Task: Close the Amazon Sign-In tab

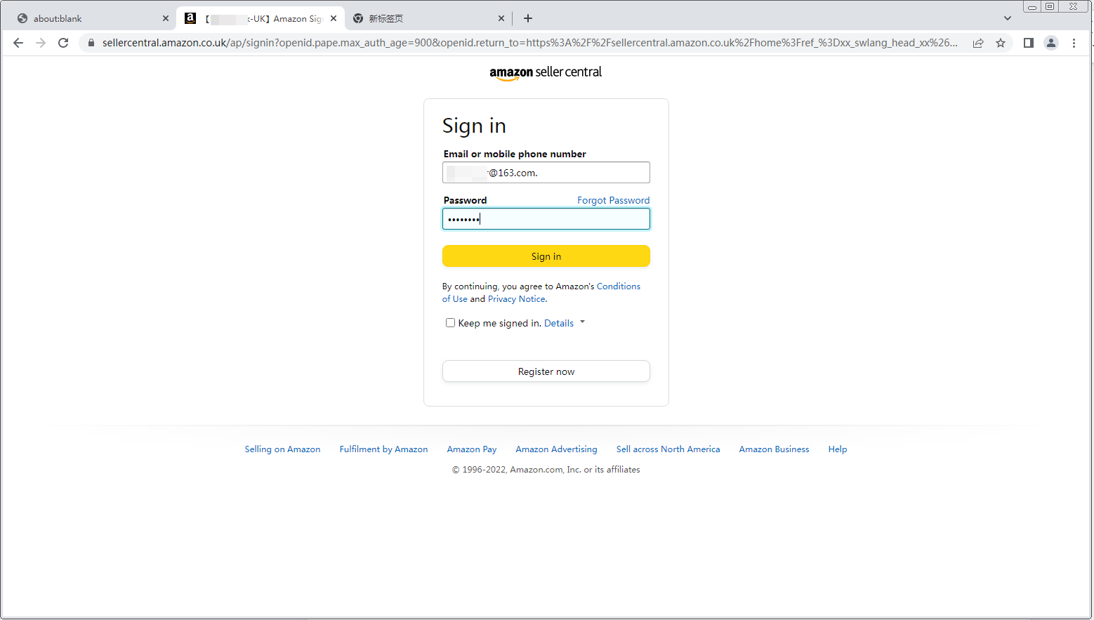Action: 334,18
